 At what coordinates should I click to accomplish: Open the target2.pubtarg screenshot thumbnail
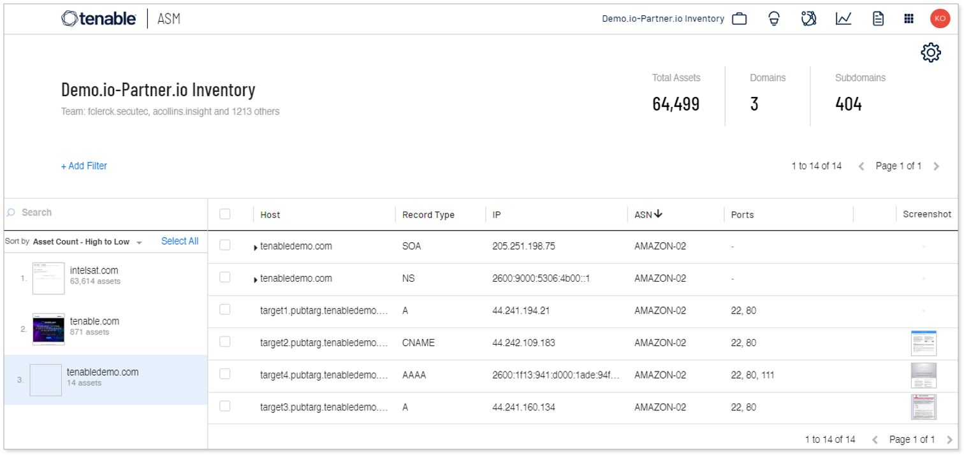click(x=924, y=343)
